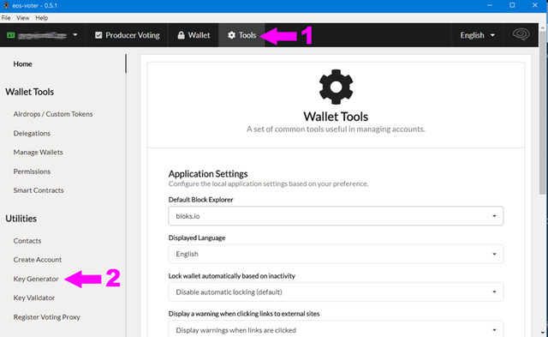Screen dimensions: 548x337
Task: Click the checkmark icon beside Producer Voting
Action: coord(98,35)
